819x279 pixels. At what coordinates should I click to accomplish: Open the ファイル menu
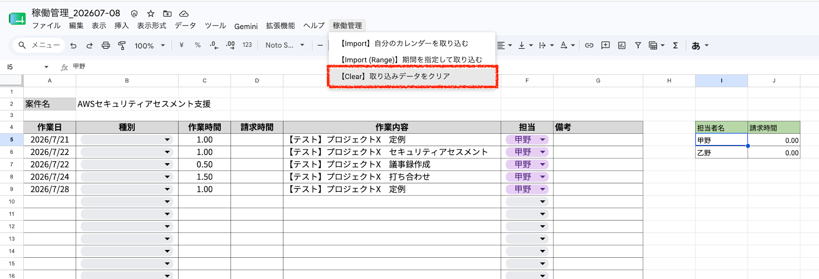click(x=46, y=26)
